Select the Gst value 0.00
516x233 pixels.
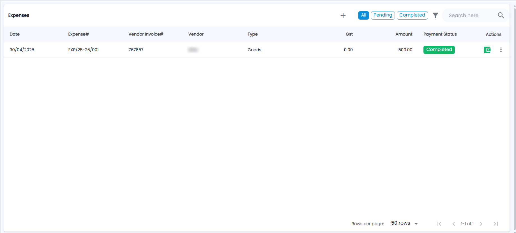(x=348, y=50)
